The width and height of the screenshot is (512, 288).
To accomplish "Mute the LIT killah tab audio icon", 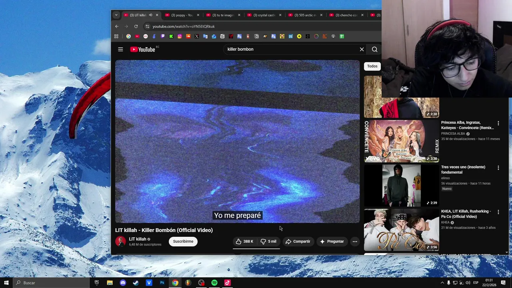I will (x=150, y=15).
